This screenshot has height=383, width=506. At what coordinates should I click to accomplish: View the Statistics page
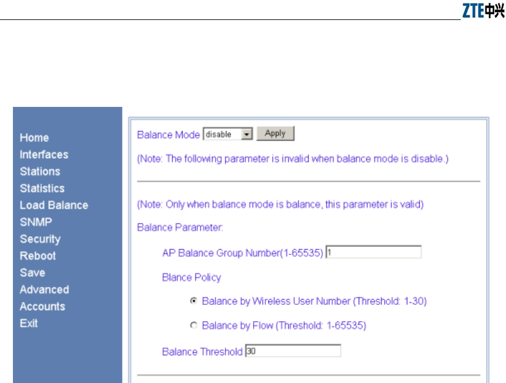tap(42, 189)
